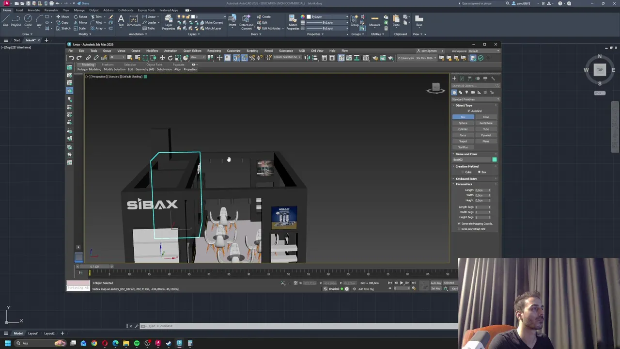Open the AutoCAD Text annotation tool
Image resolution: width=620 pixels, height=349 pixels.
point(121,20)
